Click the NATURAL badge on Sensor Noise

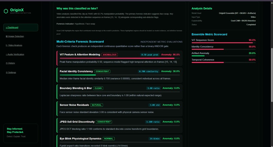coord(97,105)
